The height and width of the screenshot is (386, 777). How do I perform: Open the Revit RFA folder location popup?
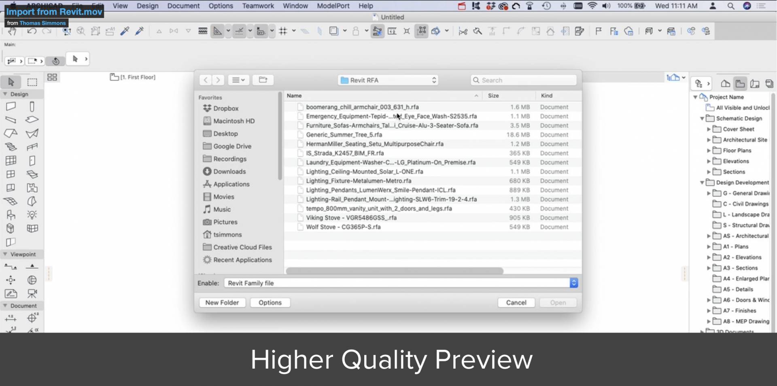coord(388,80)
